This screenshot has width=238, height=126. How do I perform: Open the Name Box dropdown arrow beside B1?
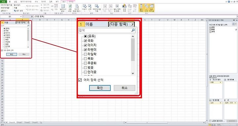21,17
